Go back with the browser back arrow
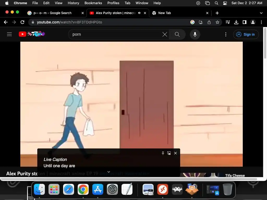The height and width of the screenshot is (200, 267). pyautogui.click(x=6, y=22)
